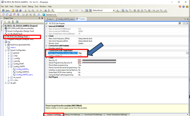Open the Tool menu

(x=36, y=6)
